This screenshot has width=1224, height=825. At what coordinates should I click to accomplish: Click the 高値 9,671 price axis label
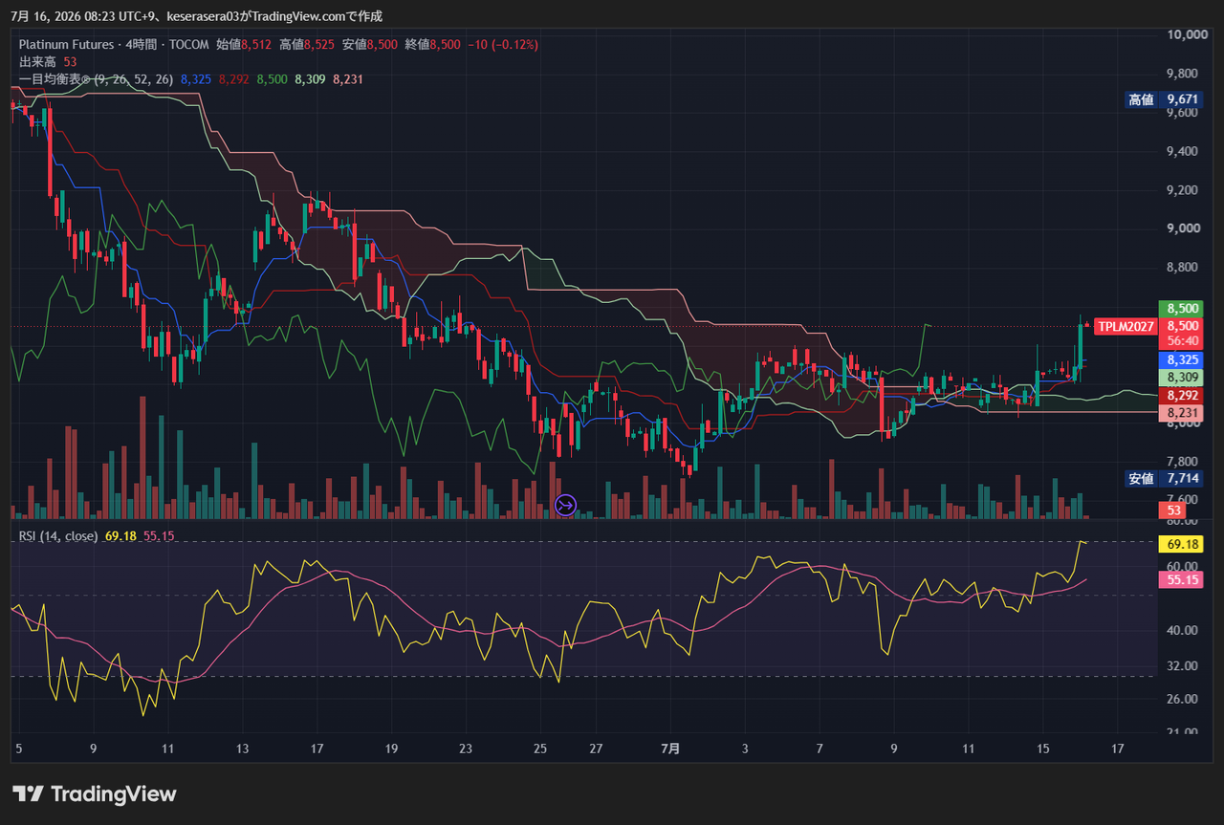tap(1164, 99)
